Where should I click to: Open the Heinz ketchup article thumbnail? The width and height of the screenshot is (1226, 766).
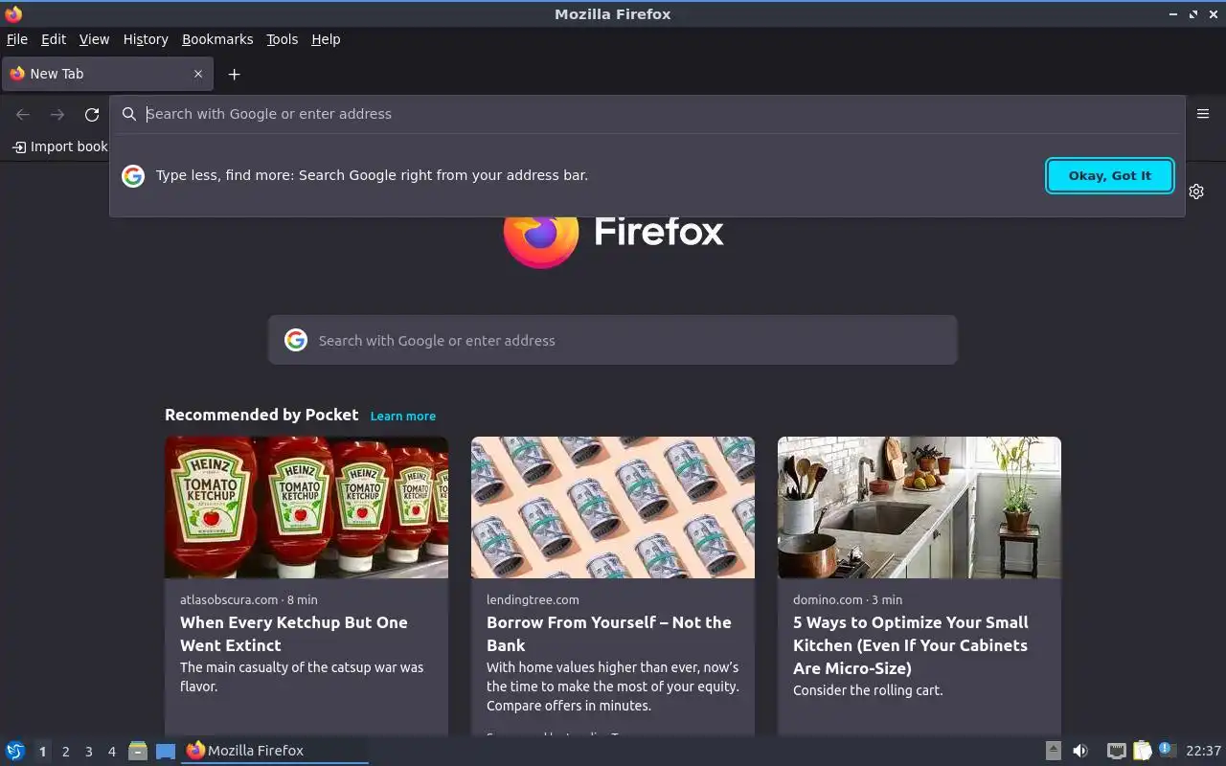click(x=306, y=507)
